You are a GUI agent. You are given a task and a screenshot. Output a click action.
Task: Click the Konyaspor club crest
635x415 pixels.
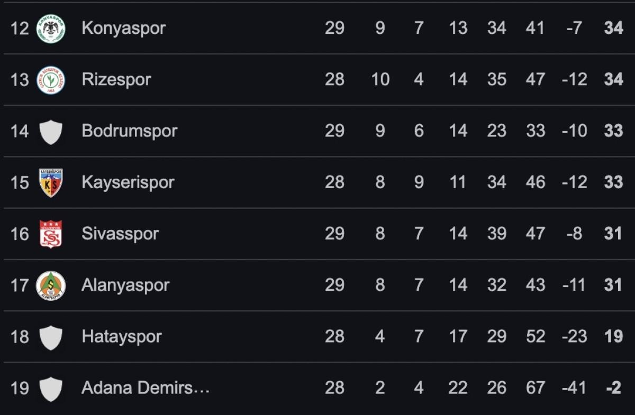51,29
